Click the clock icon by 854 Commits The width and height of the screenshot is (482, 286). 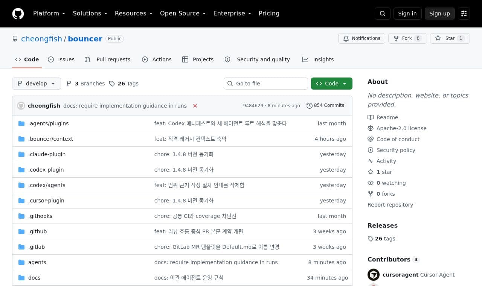(x=310, y=106)
